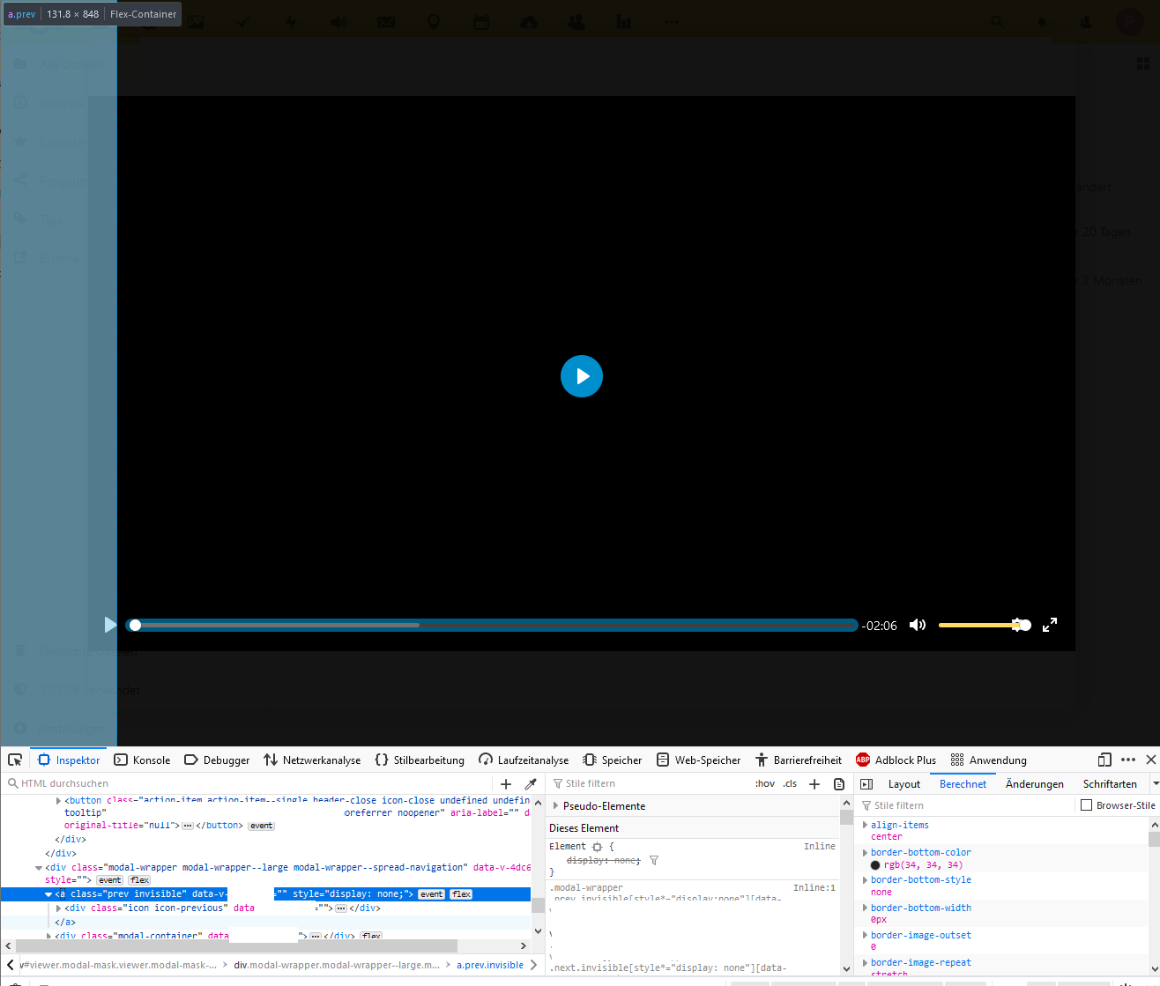This screenshot has width=1160, height=986.
Task: Click the a.prev.invisible breadcrumb link
Action: pos(490,965)
